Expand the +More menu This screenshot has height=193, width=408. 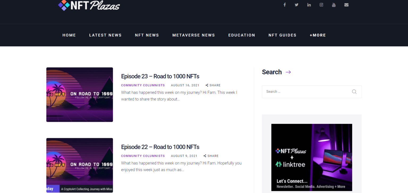(318, 35)
